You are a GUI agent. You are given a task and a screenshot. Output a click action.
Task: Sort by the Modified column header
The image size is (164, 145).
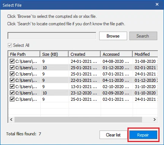pos(145,54)
